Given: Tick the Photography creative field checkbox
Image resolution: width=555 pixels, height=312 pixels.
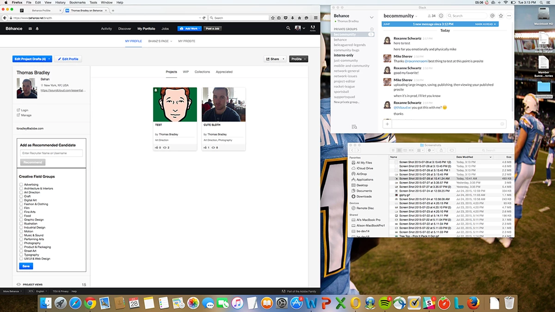Looking at the screenshot, I should click(21, 243).
